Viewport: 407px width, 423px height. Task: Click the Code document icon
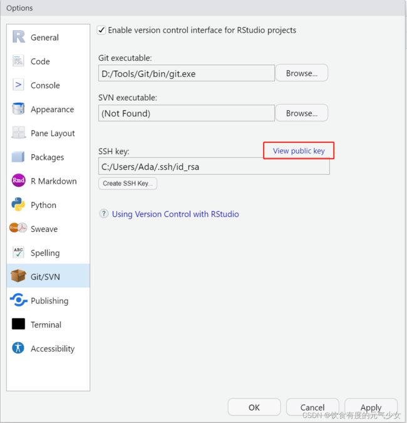point(18,61)
